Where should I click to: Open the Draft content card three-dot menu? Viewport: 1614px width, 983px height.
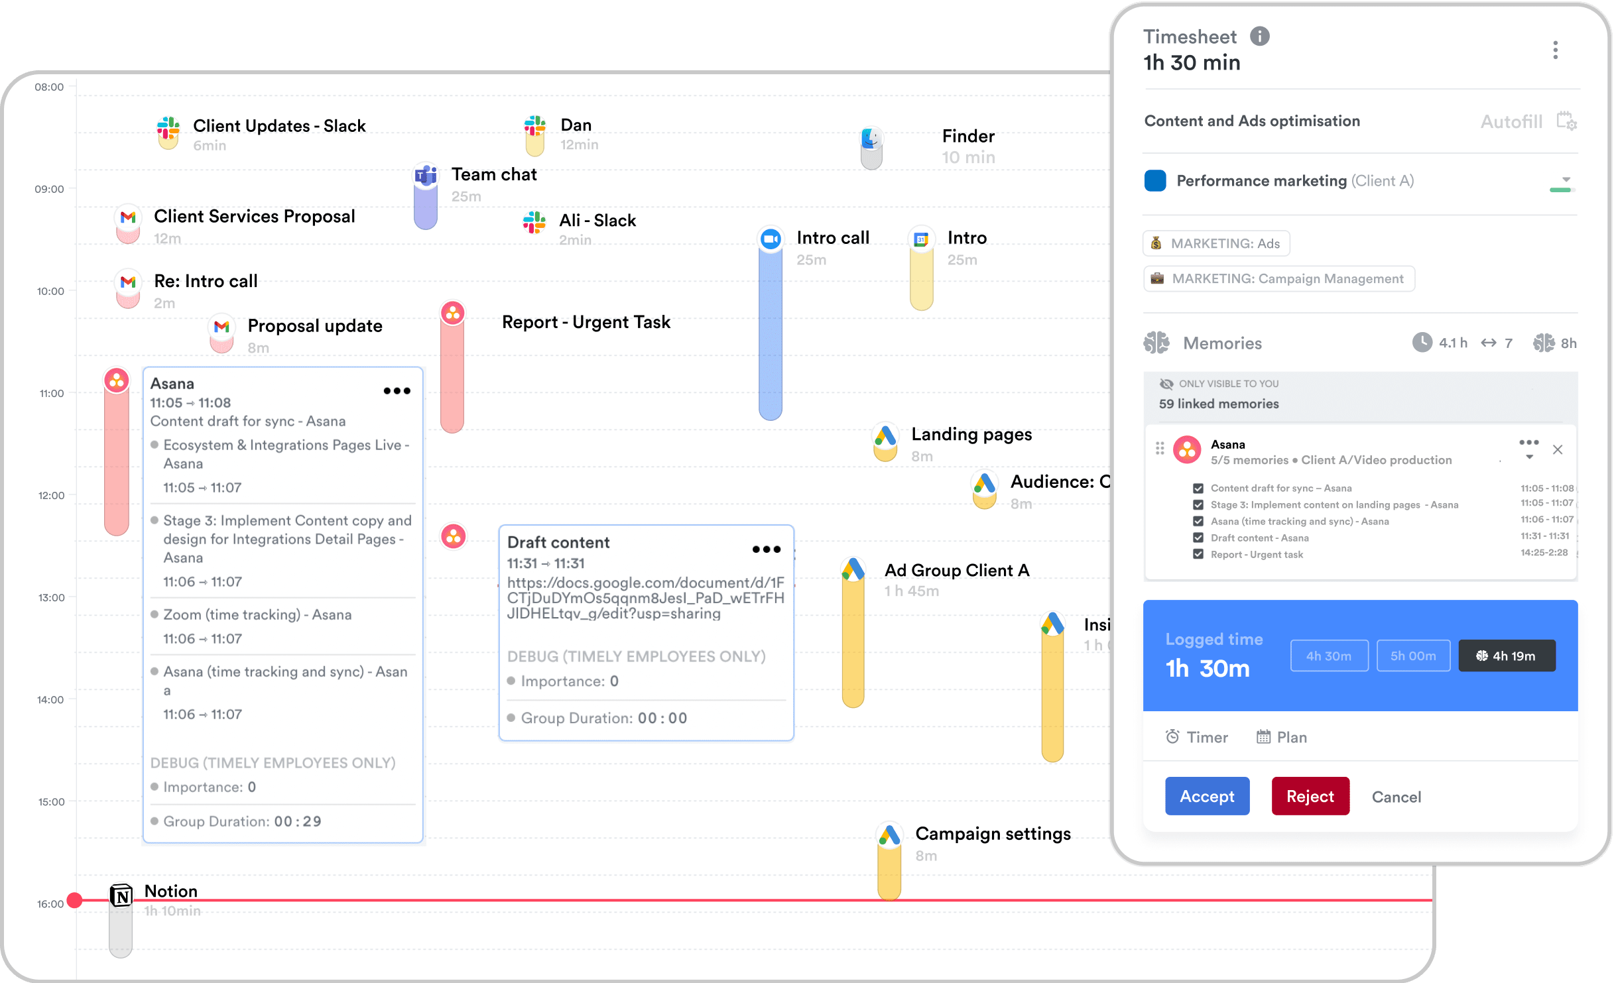pos(766,549)
